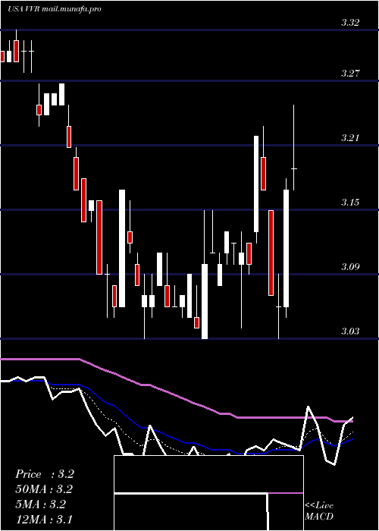Click the '<<Live MACD' label
Viewport: 379px width, 531px height.
[x=319, y=511]
